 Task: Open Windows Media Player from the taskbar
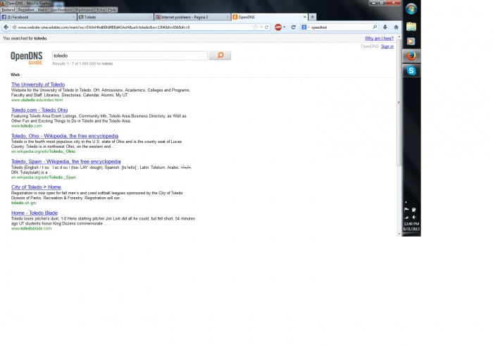pyautogui.click(x=411, y=41)
